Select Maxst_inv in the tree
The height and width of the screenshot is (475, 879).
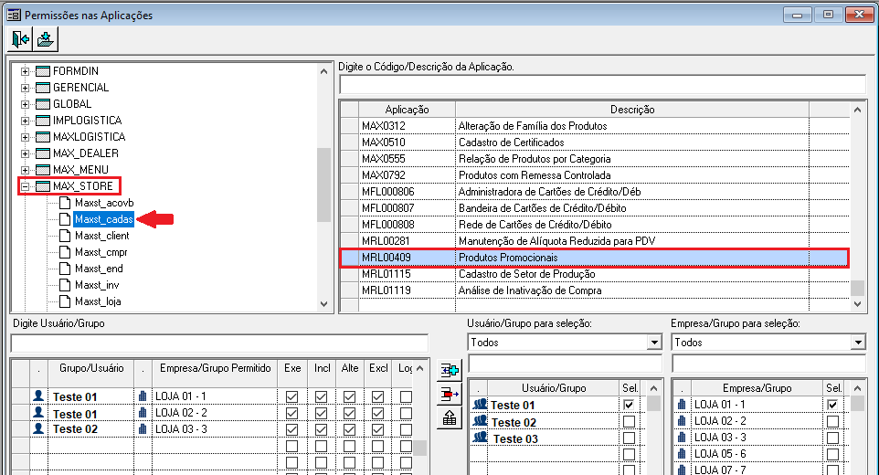click(x=97, y=285)
